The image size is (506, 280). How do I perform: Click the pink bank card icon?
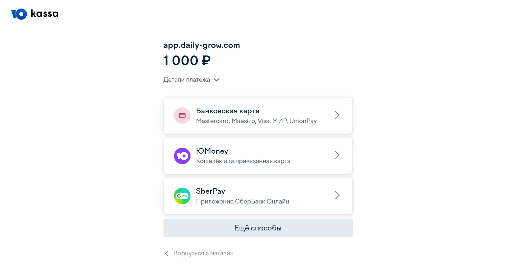pos(182,116)
